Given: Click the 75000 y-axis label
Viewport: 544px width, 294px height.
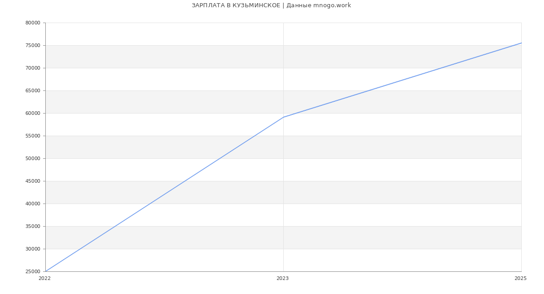Looking at the screenshot, I should point(33,45).
